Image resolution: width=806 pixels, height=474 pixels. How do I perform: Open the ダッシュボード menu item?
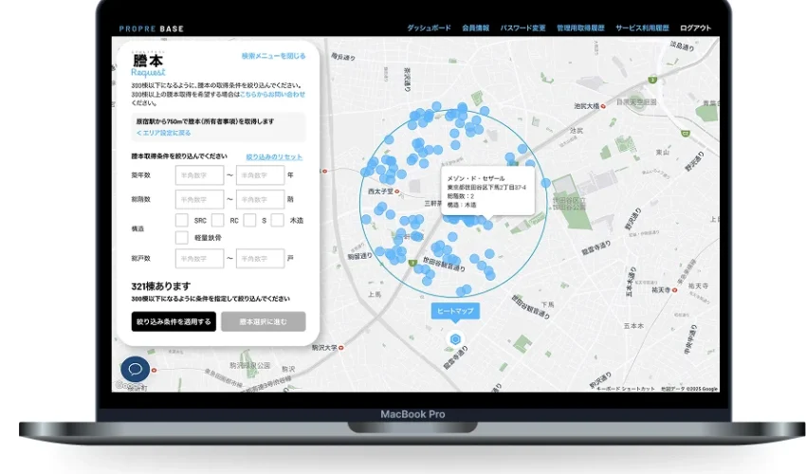(429, 28)
